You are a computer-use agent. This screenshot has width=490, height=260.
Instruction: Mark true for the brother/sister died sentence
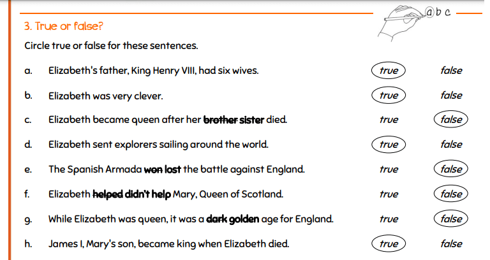[388, 120]
